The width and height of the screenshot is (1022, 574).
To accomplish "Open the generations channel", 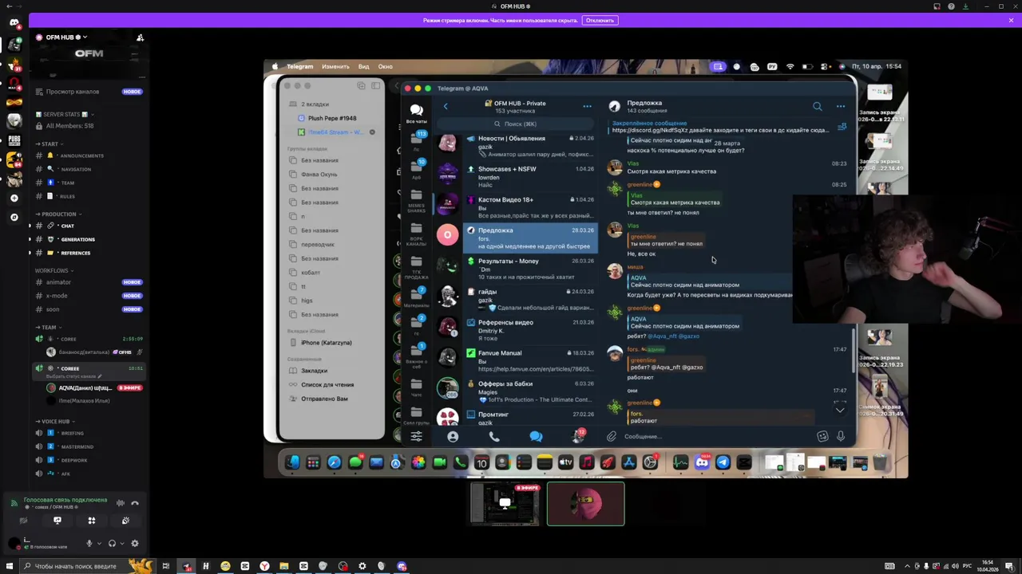I will point(88,239).
